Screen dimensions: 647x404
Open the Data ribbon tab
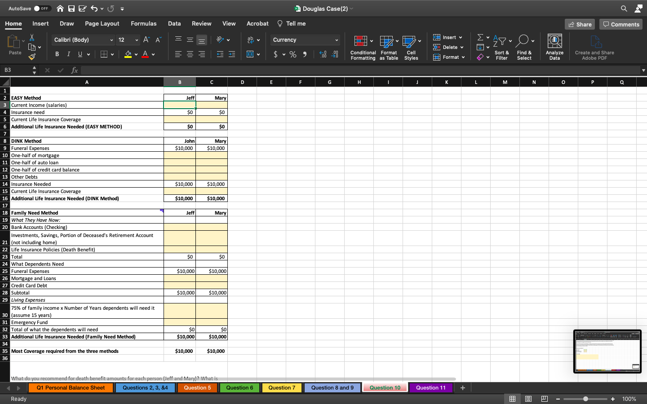pyautogui.click(x=174, y=23)
